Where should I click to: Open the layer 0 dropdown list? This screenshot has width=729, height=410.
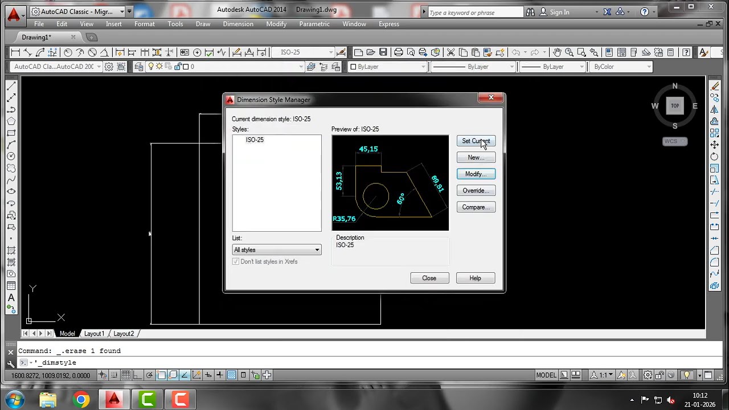(x=226, y=67)
